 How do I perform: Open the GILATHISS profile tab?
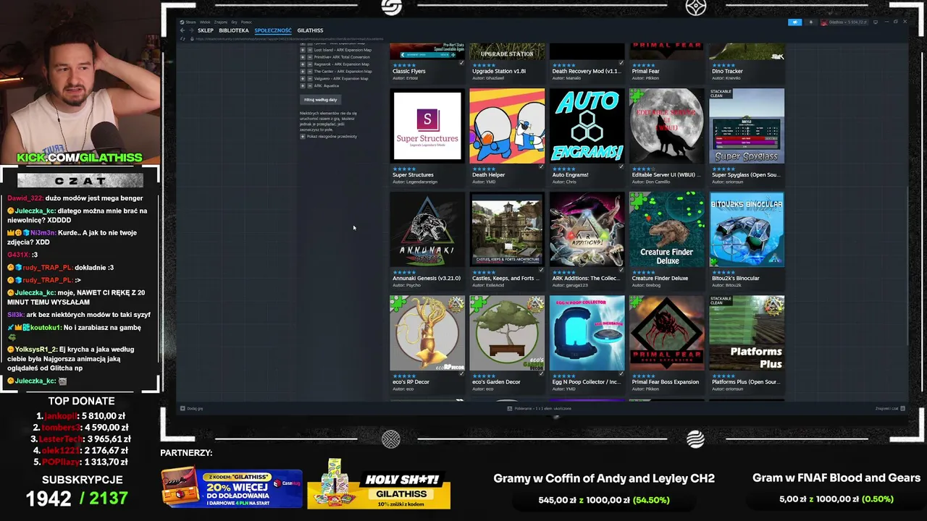[310, 30]
